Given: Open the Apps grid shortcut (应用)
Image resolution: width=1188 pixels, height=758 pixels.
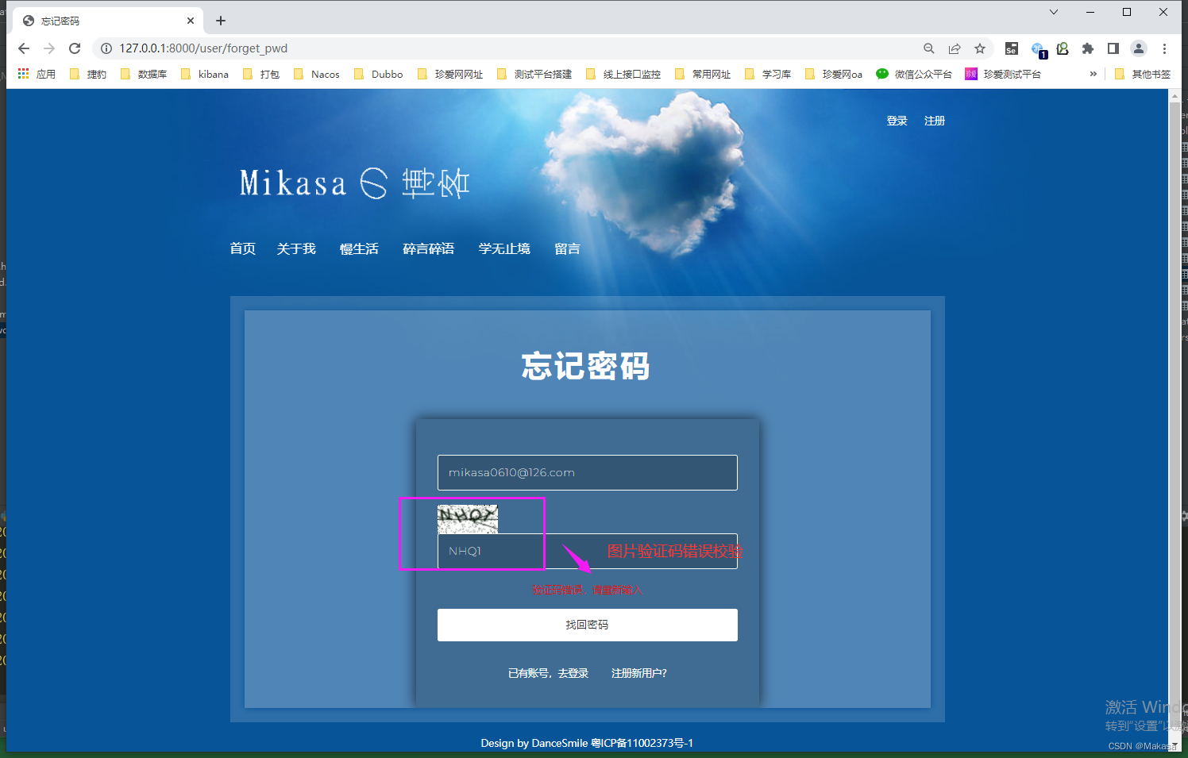Looking at the screenshot, I should (x=37, y=74).
